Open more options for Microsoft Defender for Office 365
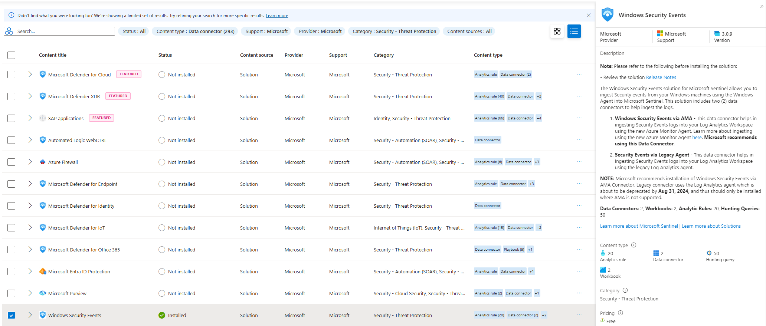Viewport: 766px width, 326px height. 579,250
